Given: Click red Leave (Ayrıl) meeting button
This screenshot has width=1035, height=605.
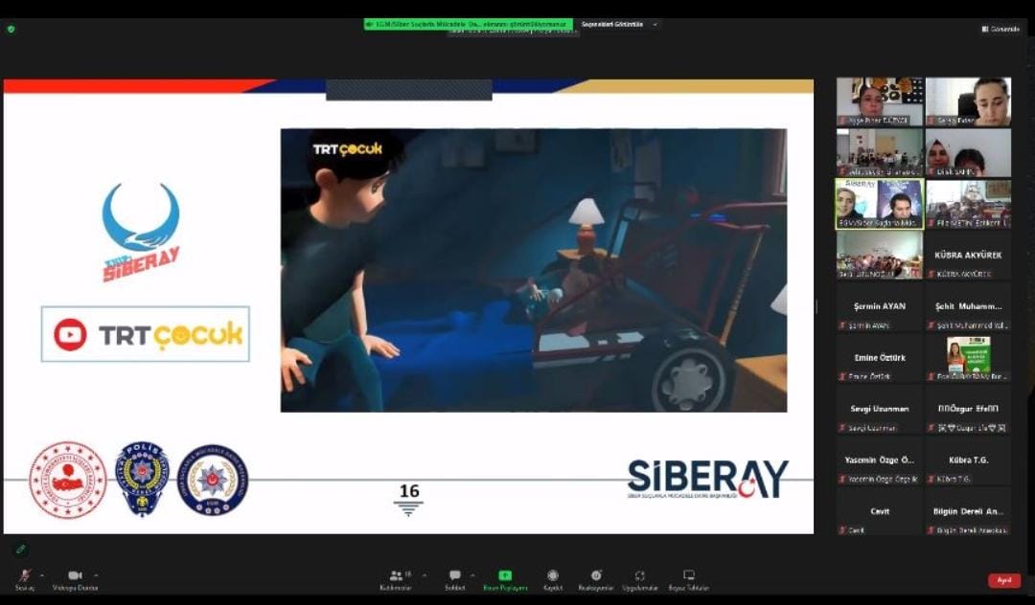Looking at the screenshot, I should (x=1004, y=581).
